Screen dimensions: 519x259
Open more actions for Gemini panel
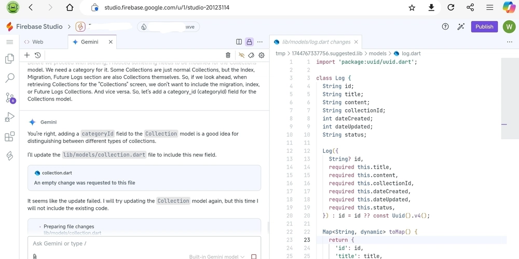260,42
